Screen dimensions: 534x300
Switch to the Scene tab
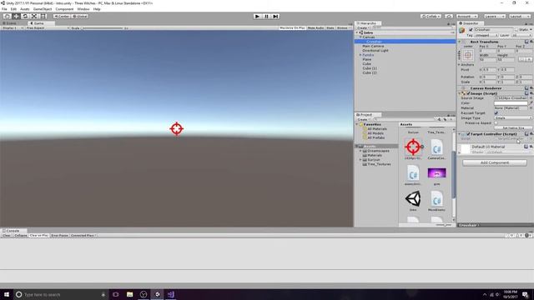[9, 23]
